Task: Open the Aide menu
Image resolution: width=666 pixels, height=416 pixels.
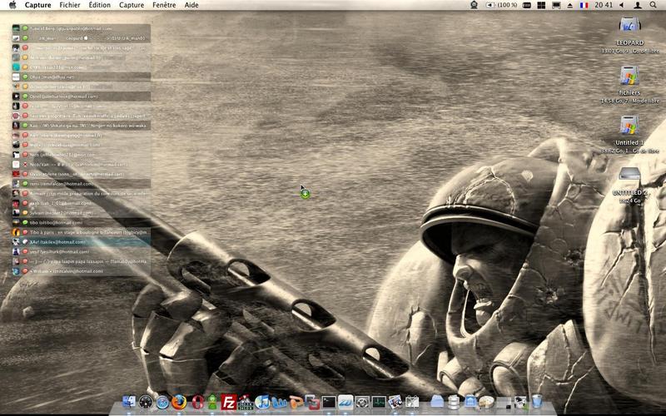Action: coord(191,5)
